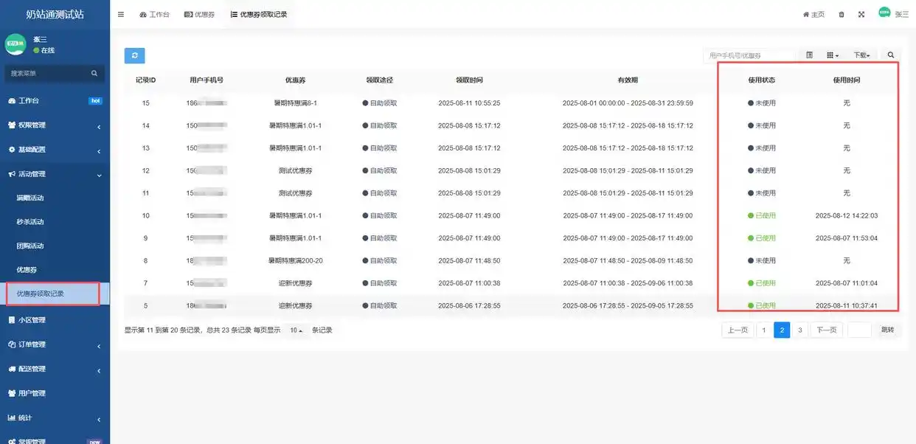Open 秒杀活动 in the sidebar

pos(30,222)
